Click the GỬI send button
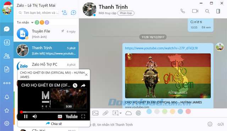The width and height of the screenshot is (227, 131). [x=221, y=124]
